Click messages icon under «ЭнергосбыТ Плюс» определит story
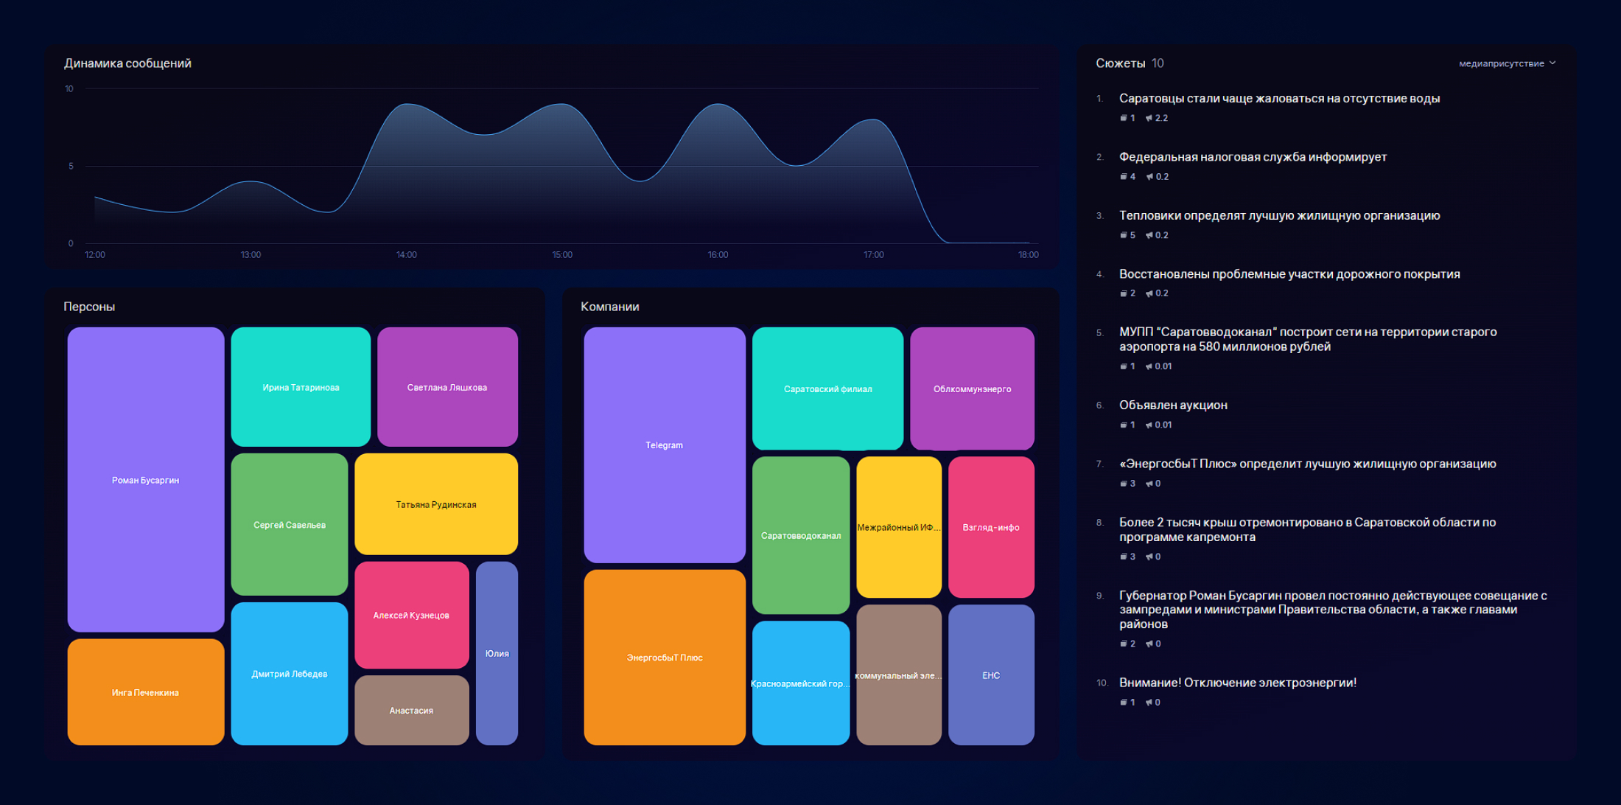1621x805 pixels. coord(1124,484)
